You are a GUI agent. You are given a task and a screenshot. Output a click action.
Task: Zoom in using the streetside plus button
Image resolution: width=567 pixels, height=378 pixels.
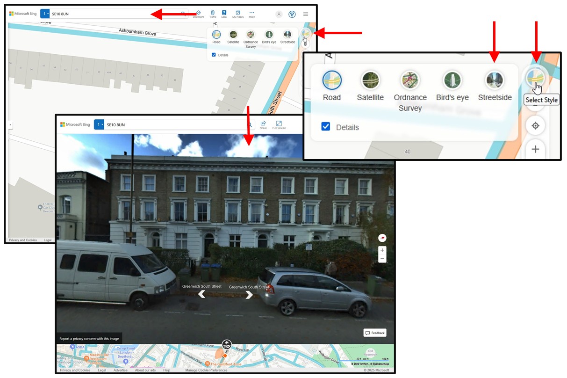(x=382, y=250)
